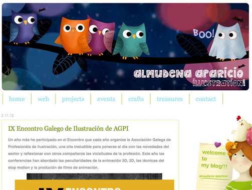
Task: Open the IX Encontro Galego post title
Action: coord(68,129)
